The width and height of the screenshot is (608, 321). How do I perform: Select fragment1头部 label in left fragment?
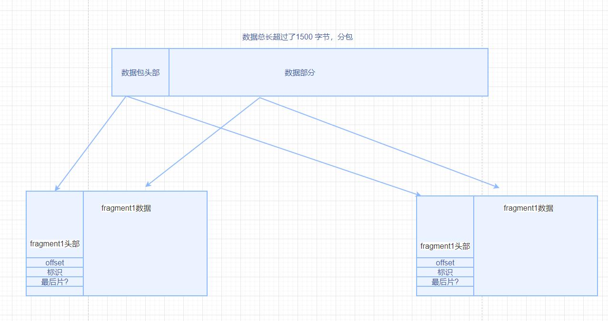(x=55, y=244)
